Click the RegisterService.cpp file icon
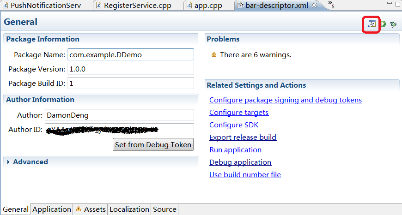Screen dimensions: 402x215 click(98, 6)
